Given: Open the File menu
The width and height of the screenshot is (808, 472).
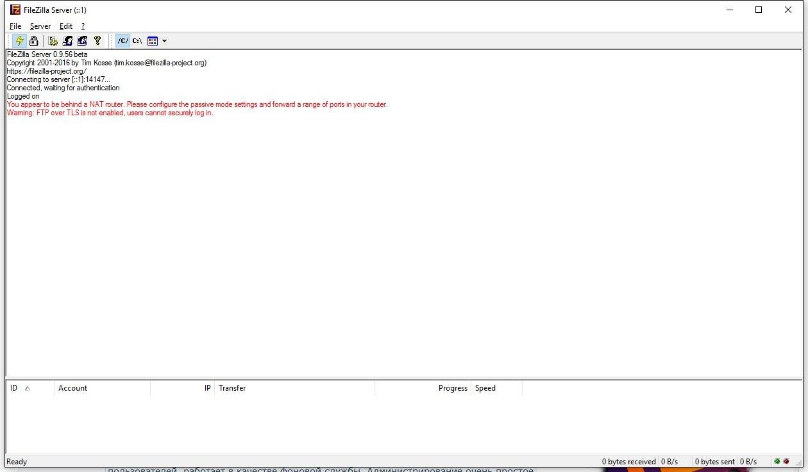Looking at the screenshot, I should coord(15,26).
